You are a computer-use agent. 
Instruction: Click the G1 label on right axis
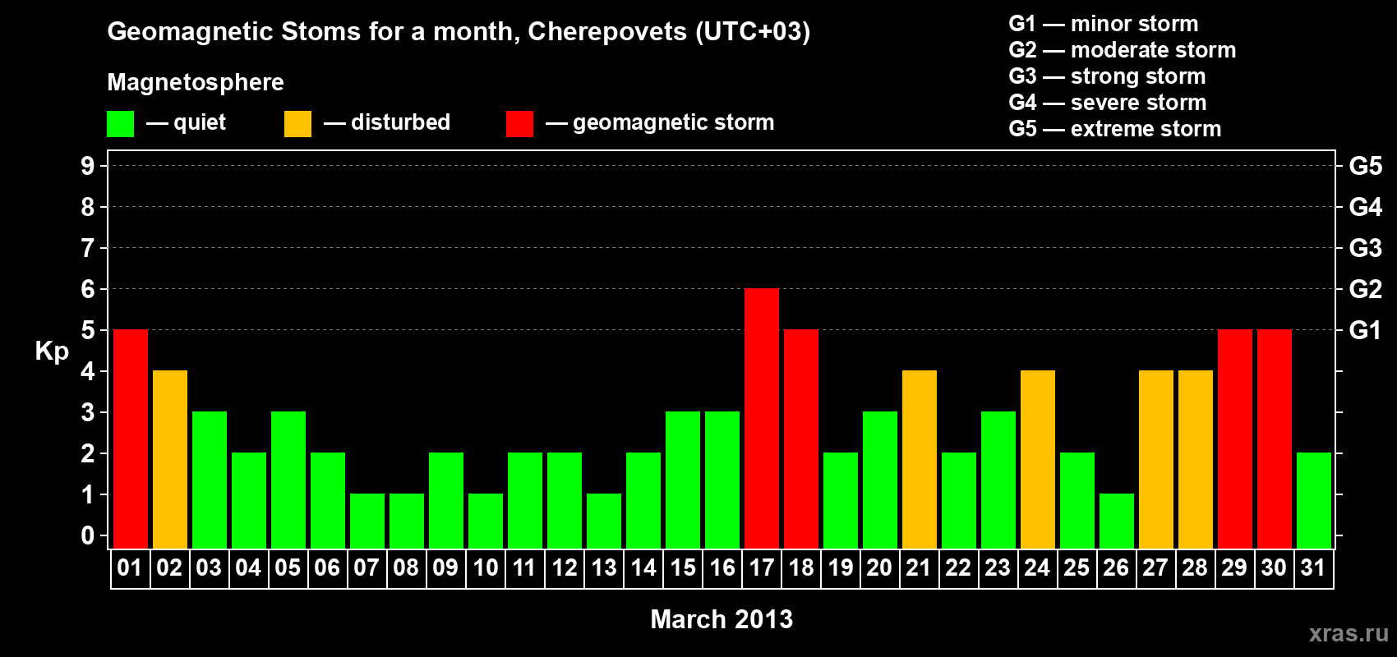(1366, 330)
